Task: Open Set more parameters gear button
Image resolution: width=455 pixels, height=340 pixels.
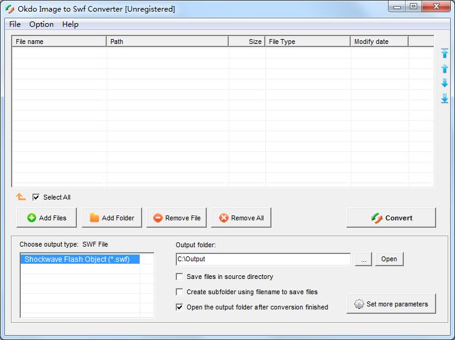Action: [x=391, y=304]
